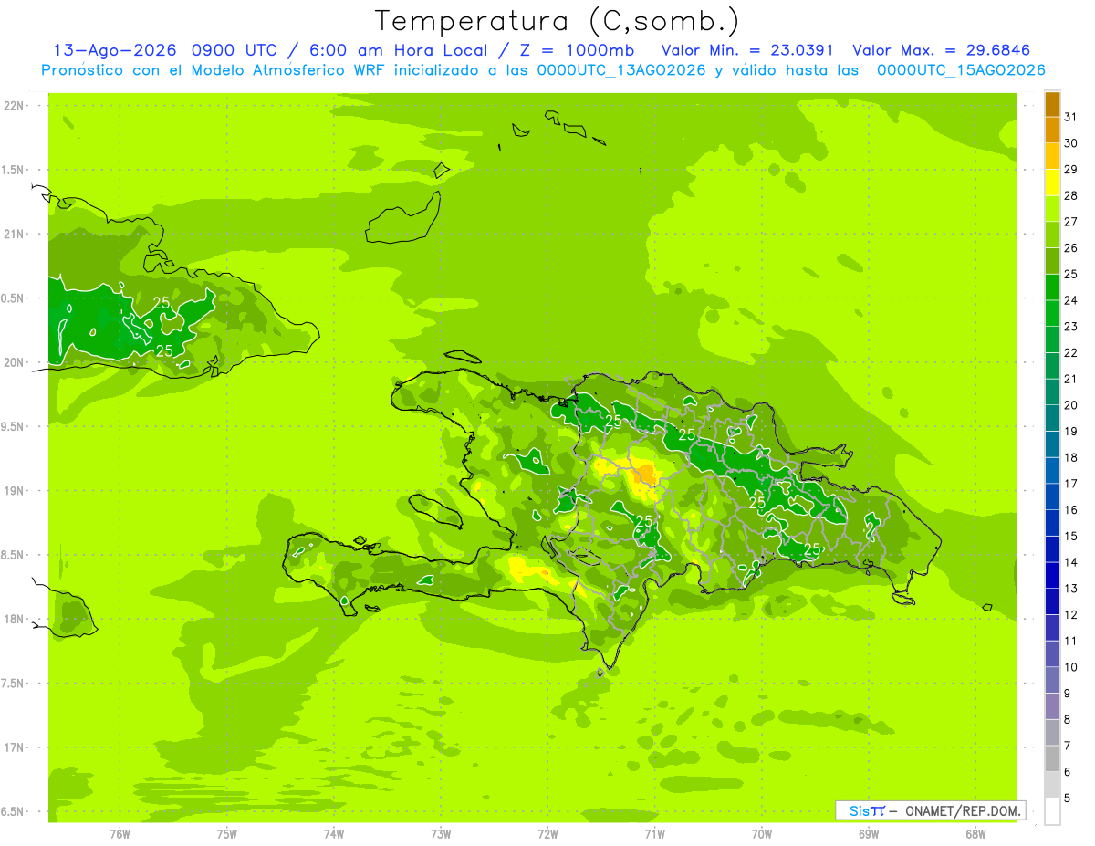1095x846 pixels.
Task: Select the dark orange swatch above 31
Action: pyautogui.click(x=1052, y=104)
